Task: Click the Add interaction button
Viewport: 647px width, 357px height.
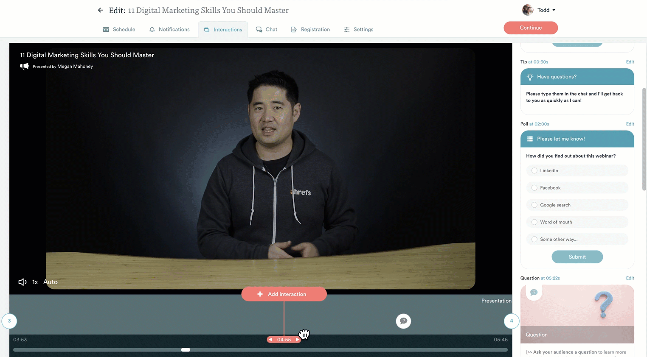Action: [284, 294]
